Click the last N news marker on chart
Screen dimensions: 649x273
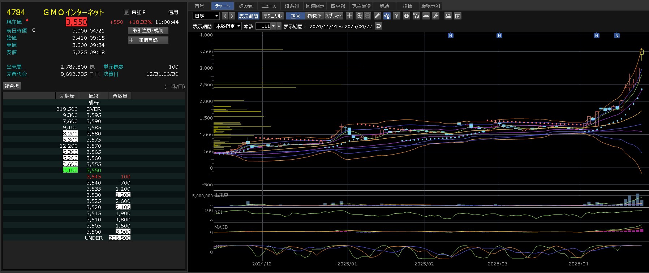[617, 35]
